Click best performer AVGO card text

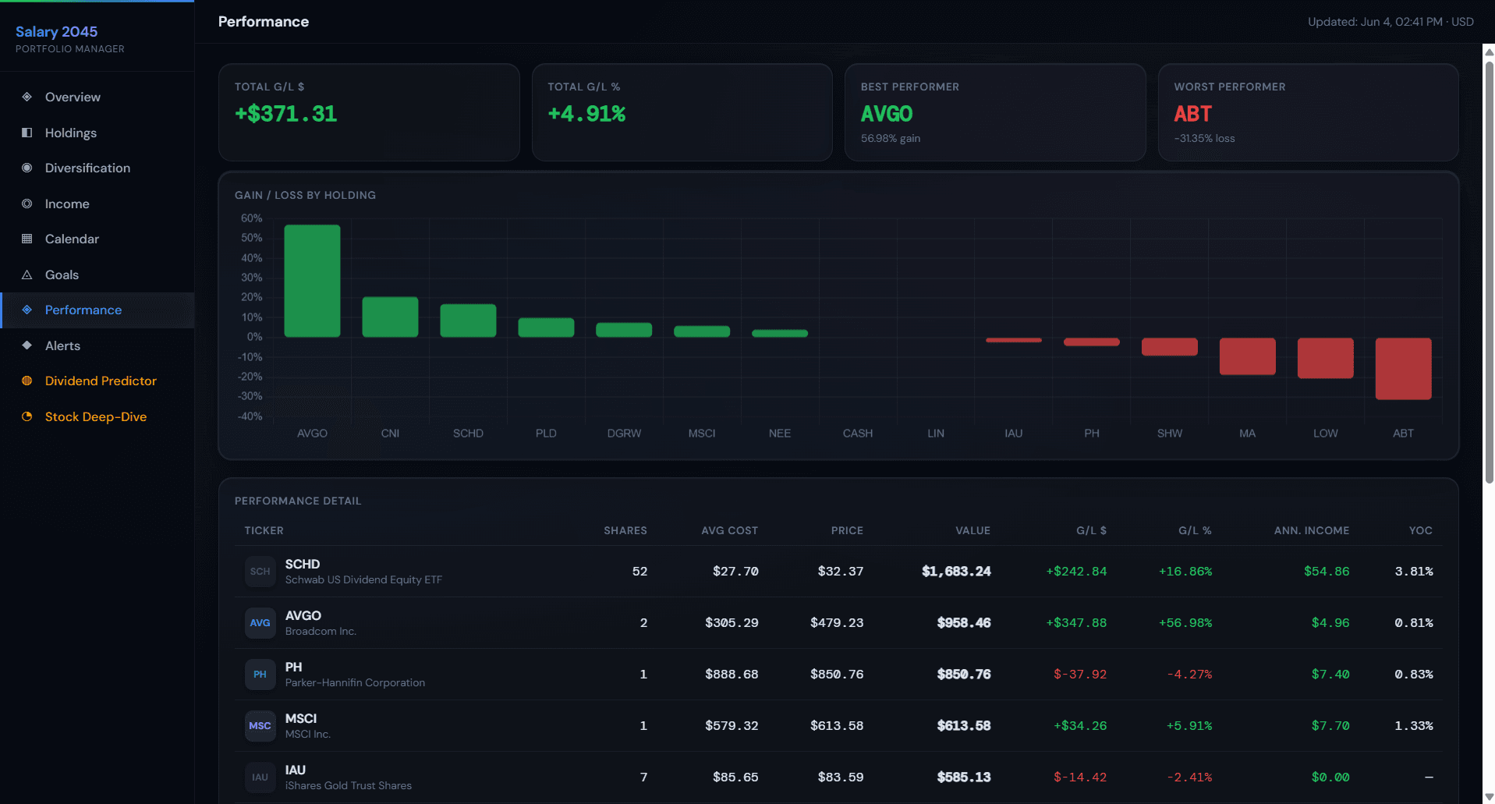tap(887, 114)
